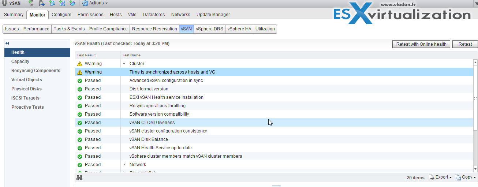Open the Configure tab

pos(61,15)
